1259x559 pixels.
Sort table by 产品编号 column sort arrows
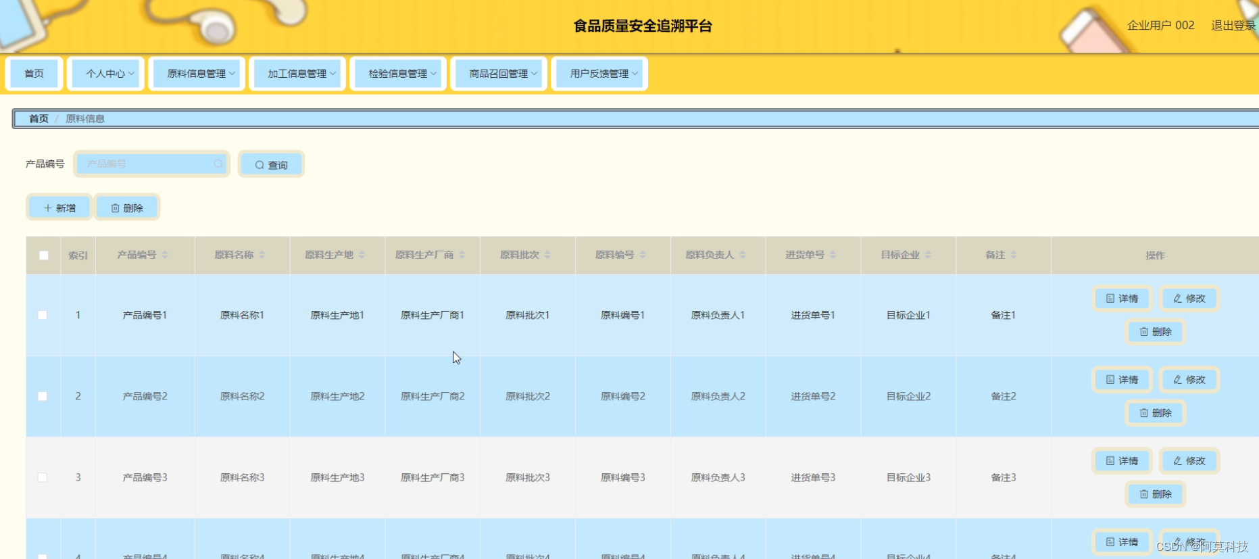pos(164,255)
